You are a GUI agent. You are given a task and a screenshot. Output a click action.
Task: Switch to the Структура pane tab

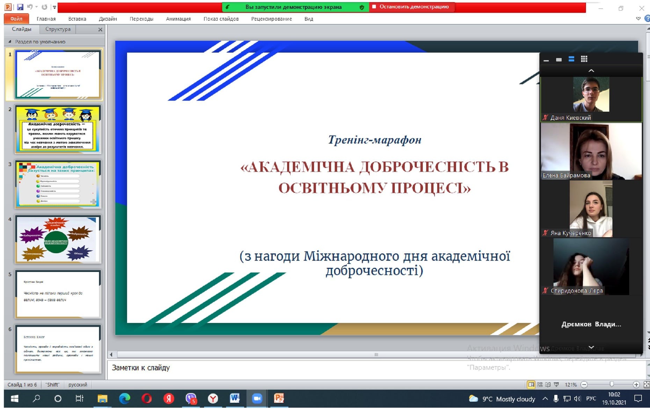coord(58,29)
